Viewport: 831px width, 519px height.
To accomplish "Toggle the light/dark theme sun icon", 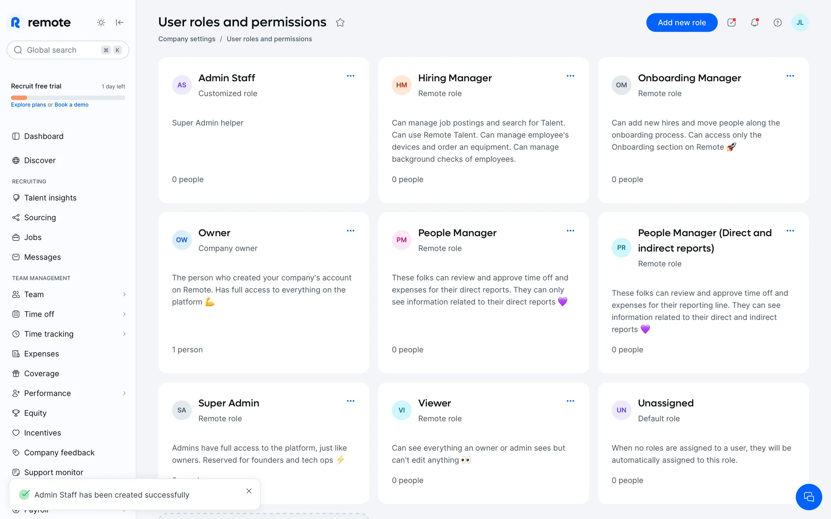I will [x=101, y=22].
